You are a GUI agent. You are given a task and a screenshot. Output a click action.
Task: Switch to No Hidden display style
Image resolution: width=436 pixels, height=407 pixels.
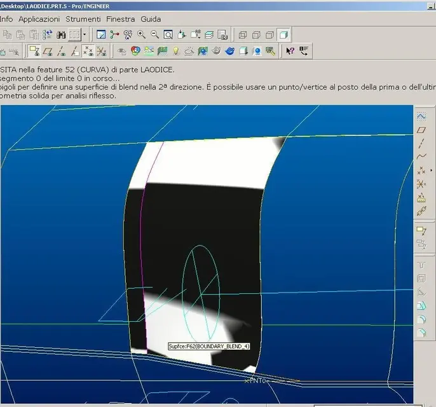[x=269, y=35]
